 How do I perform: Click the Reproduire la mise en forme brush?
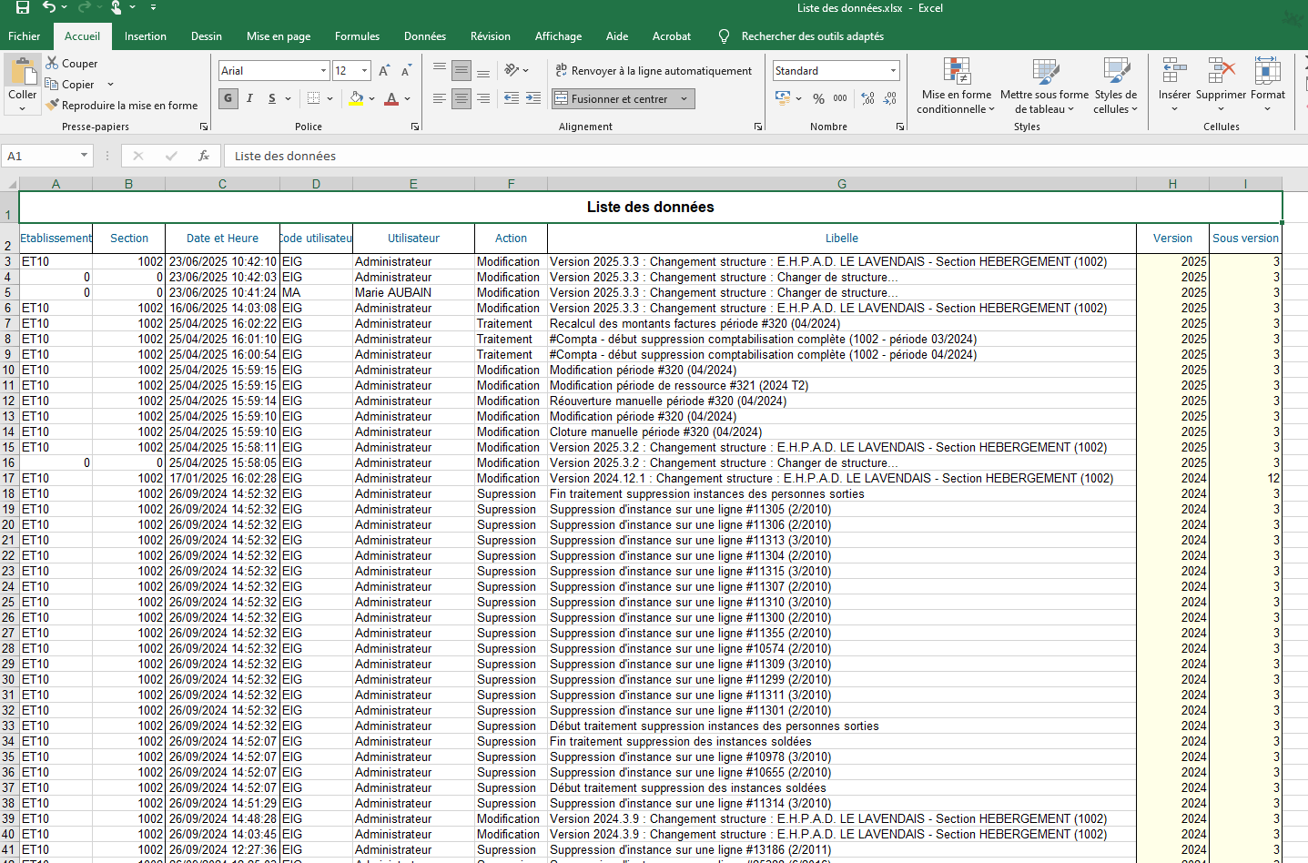(x=122, y=106)
